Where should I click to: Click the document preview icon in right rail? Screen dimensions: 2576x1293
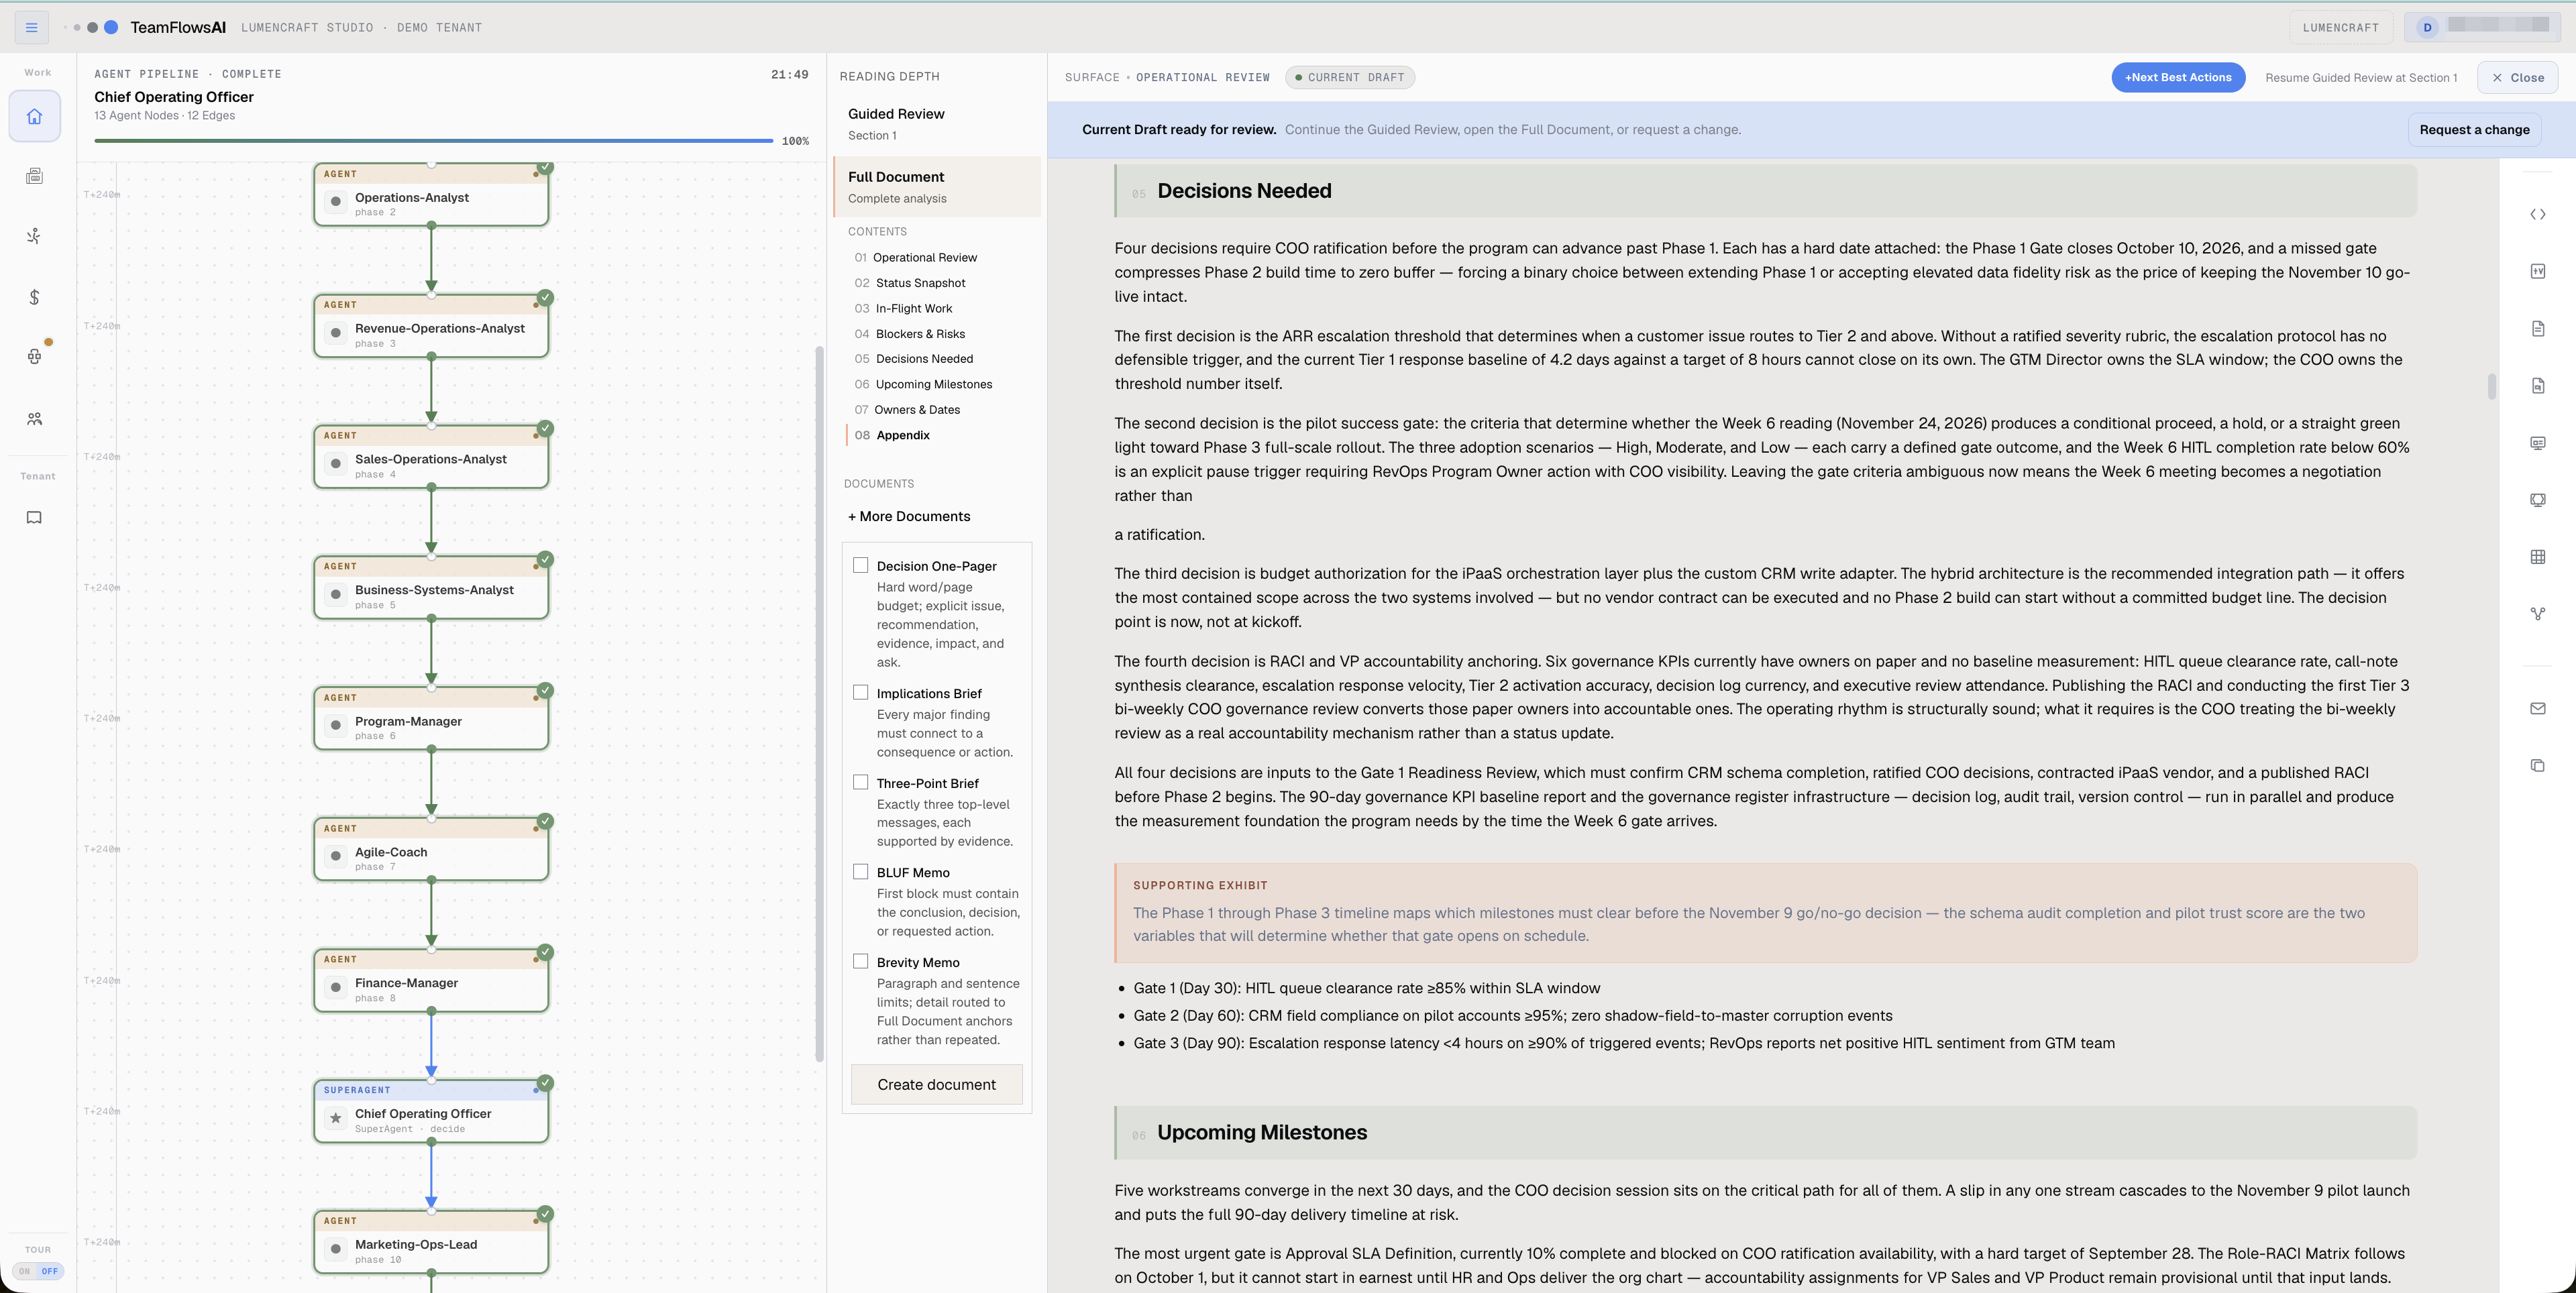tap(2537, 385)
